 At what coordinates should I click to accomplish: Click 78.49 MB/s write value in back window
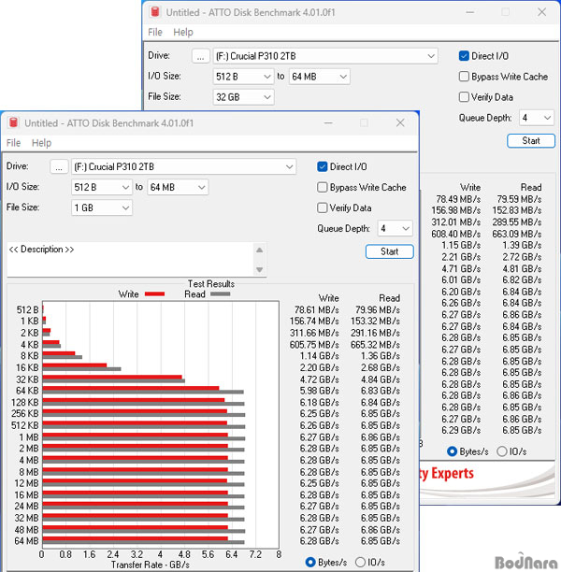click(458, 199)
